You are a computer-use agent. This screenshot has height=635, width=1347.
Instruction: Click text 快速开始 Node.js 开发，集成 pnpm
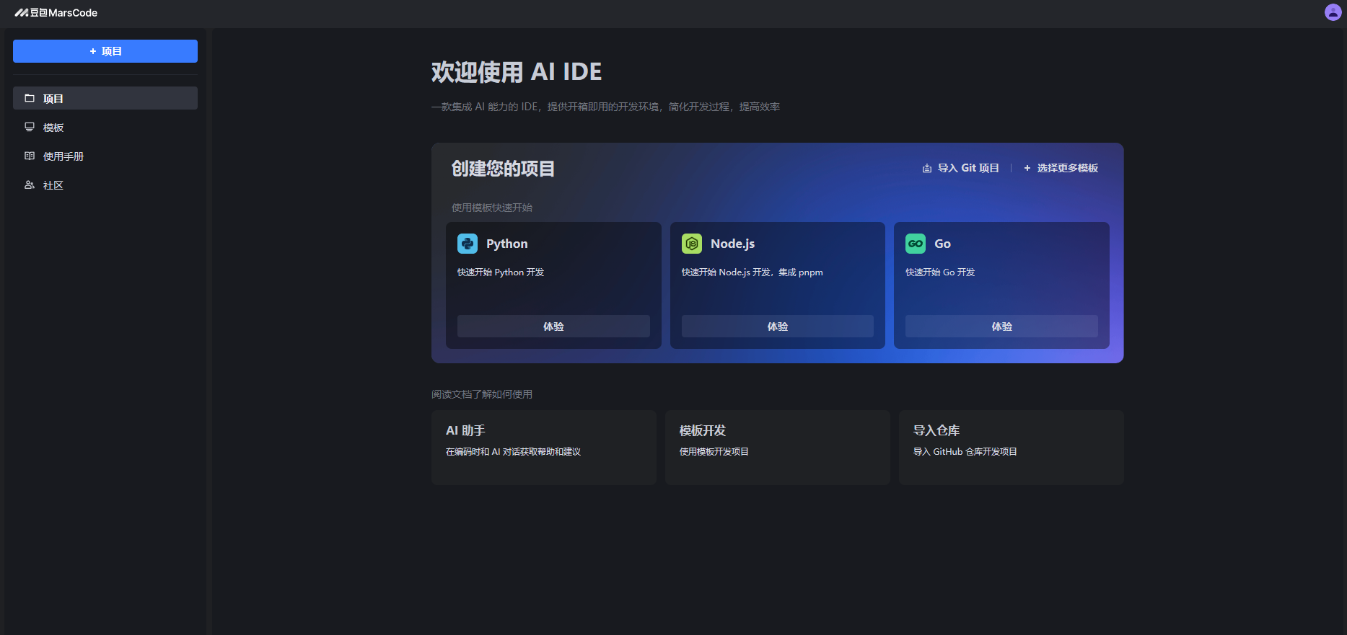[x=753, y=272]
